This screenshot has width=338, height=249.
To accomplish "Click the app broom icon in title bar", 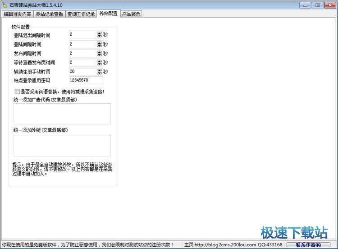I will (x=4, y=5).
